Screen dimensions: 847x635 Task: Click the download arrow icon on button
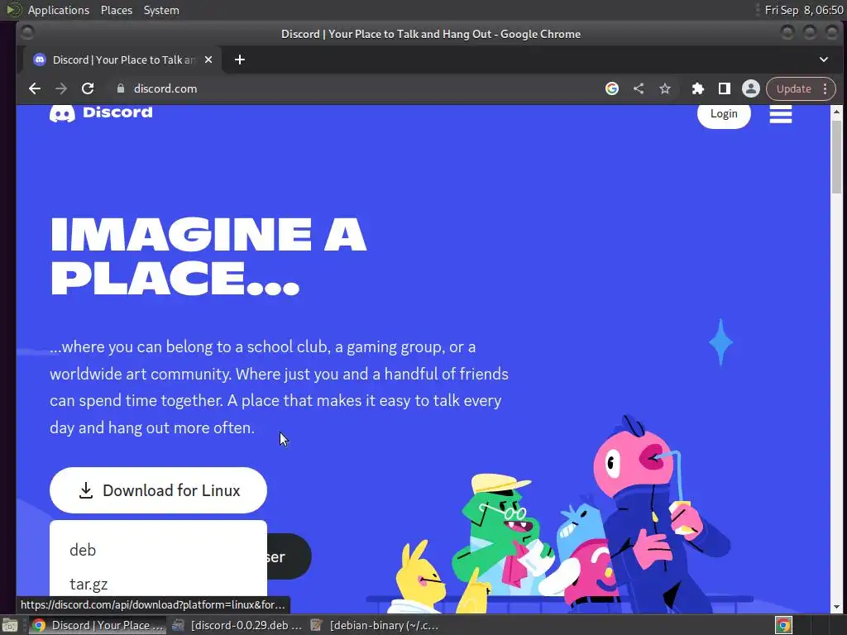pyautogui.click(x=86, y=490)
